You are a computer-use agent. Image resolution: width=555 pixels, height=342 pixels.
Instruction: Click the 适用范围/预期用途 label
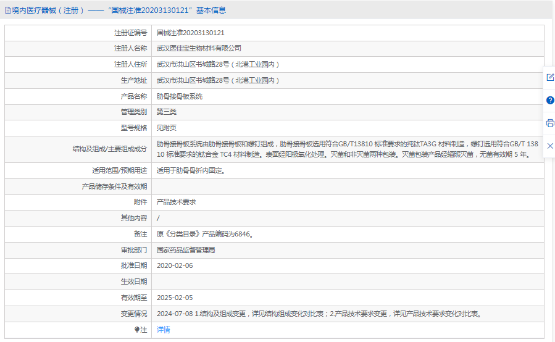tap(119, 170)
